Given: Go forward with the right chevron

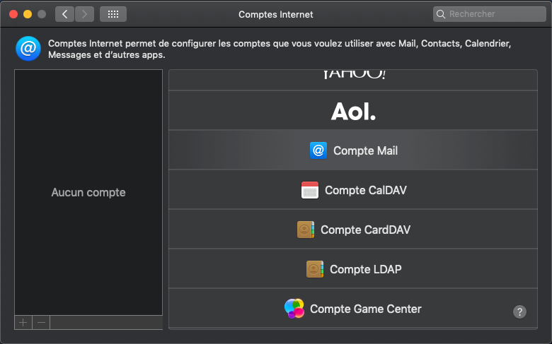Looking at the screenshot, I should pyautogui.click(x=84, y=14).
